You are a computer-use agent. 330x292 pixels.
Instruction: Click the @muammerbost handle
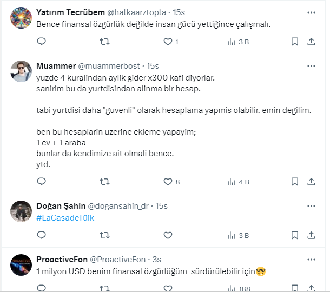pos(110,66)
